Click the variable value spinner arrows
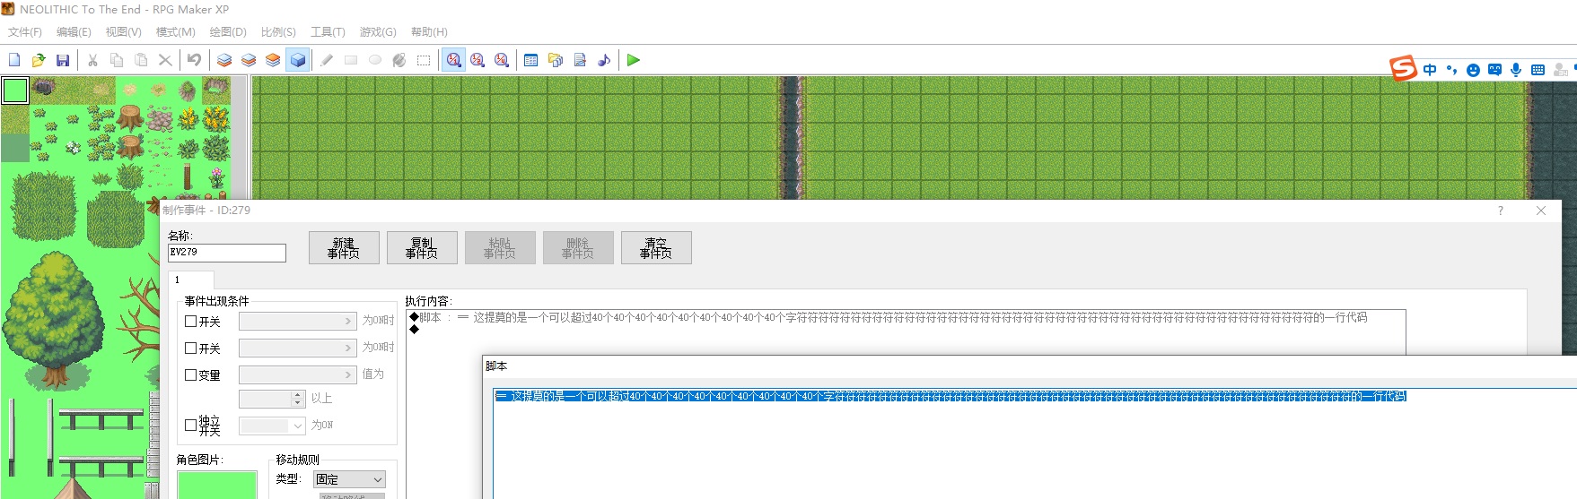The height and width of the screenshot is (499, 1577). (x=298, y=399)
